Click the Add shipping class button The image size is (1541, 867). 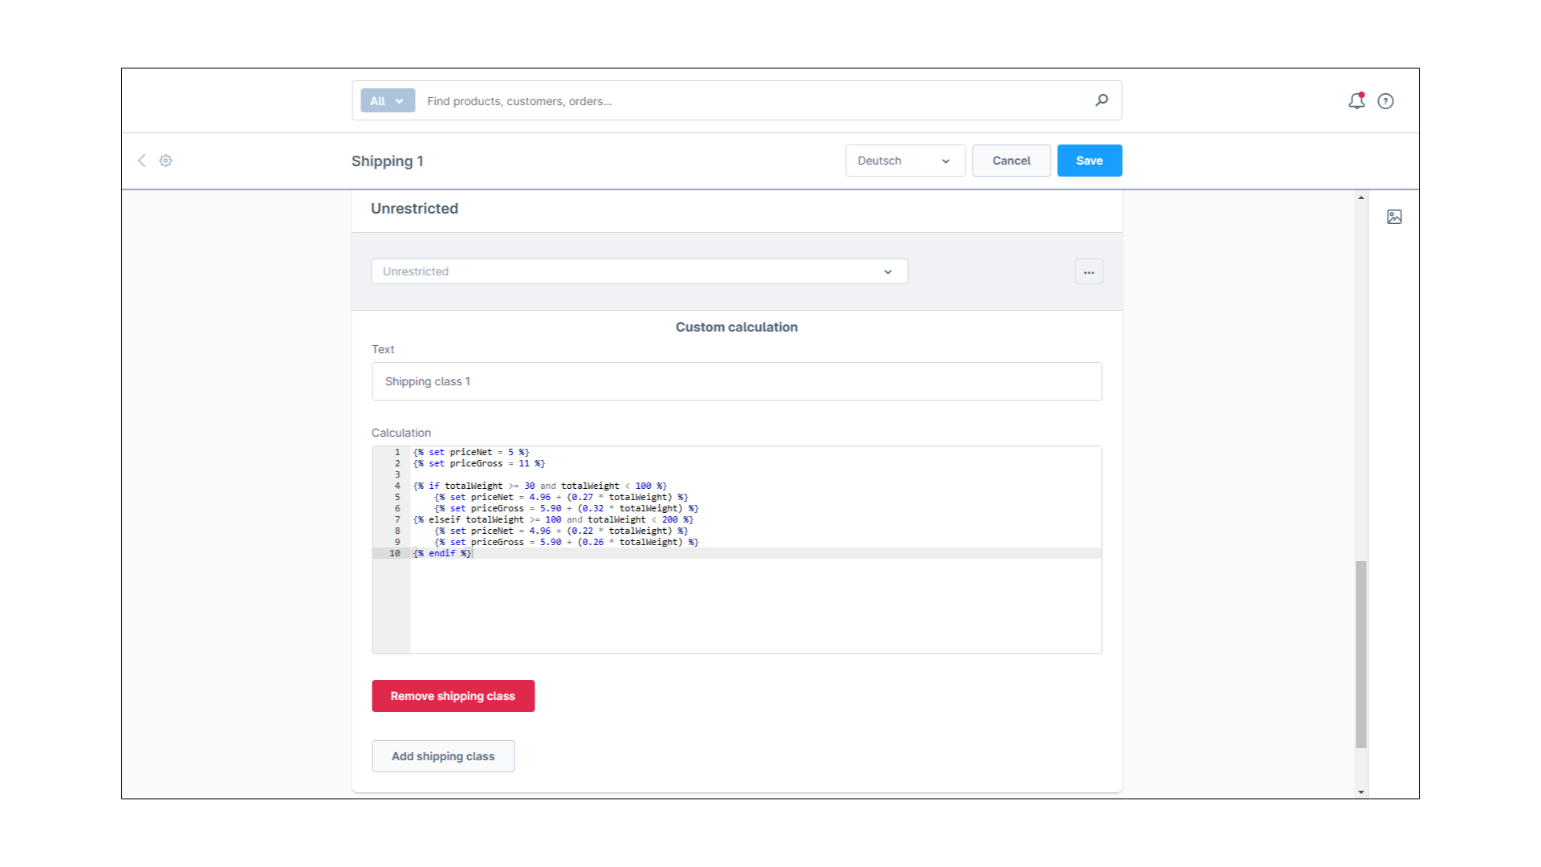tap(442, 756)
